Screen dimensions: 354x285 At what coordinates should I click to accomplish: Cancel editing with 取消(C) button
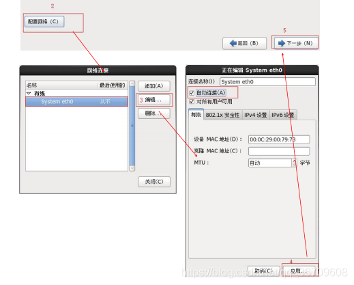263,271
